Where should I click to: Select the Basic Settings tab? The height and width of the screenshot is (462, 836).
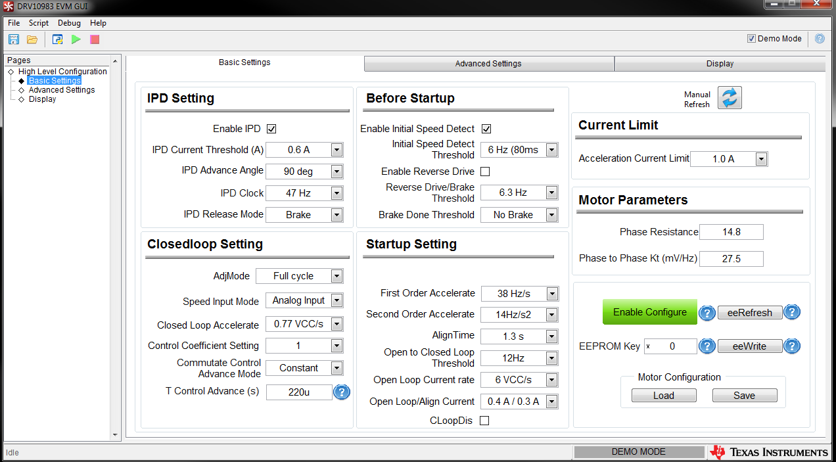click(244, 63)
